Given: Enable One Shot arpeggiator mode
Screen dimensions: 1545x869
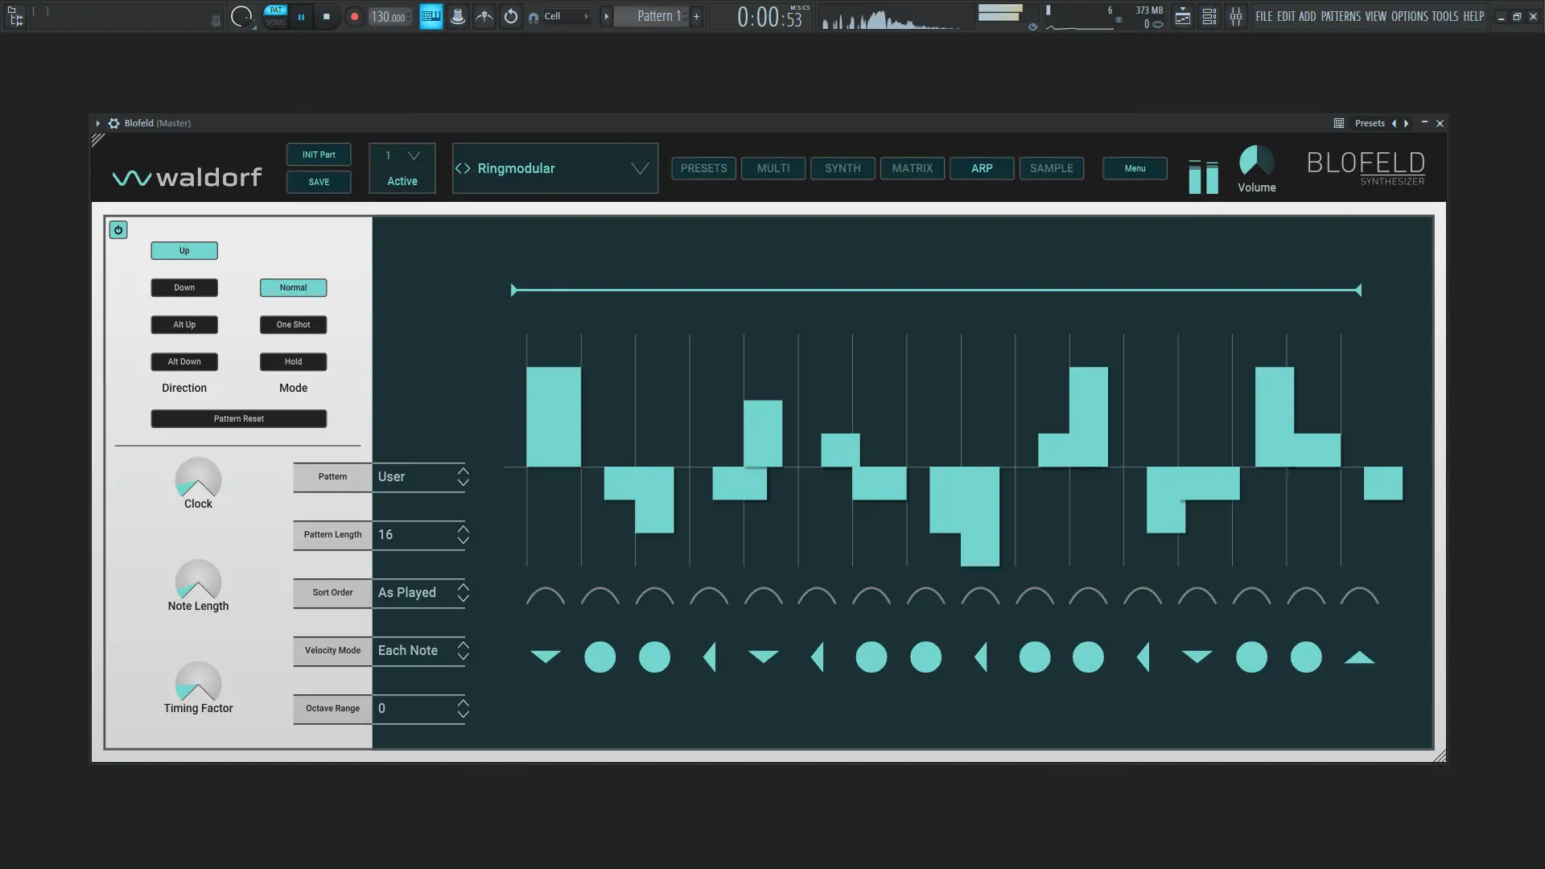Looking at the screenshot, I should (x=293, y=324).
